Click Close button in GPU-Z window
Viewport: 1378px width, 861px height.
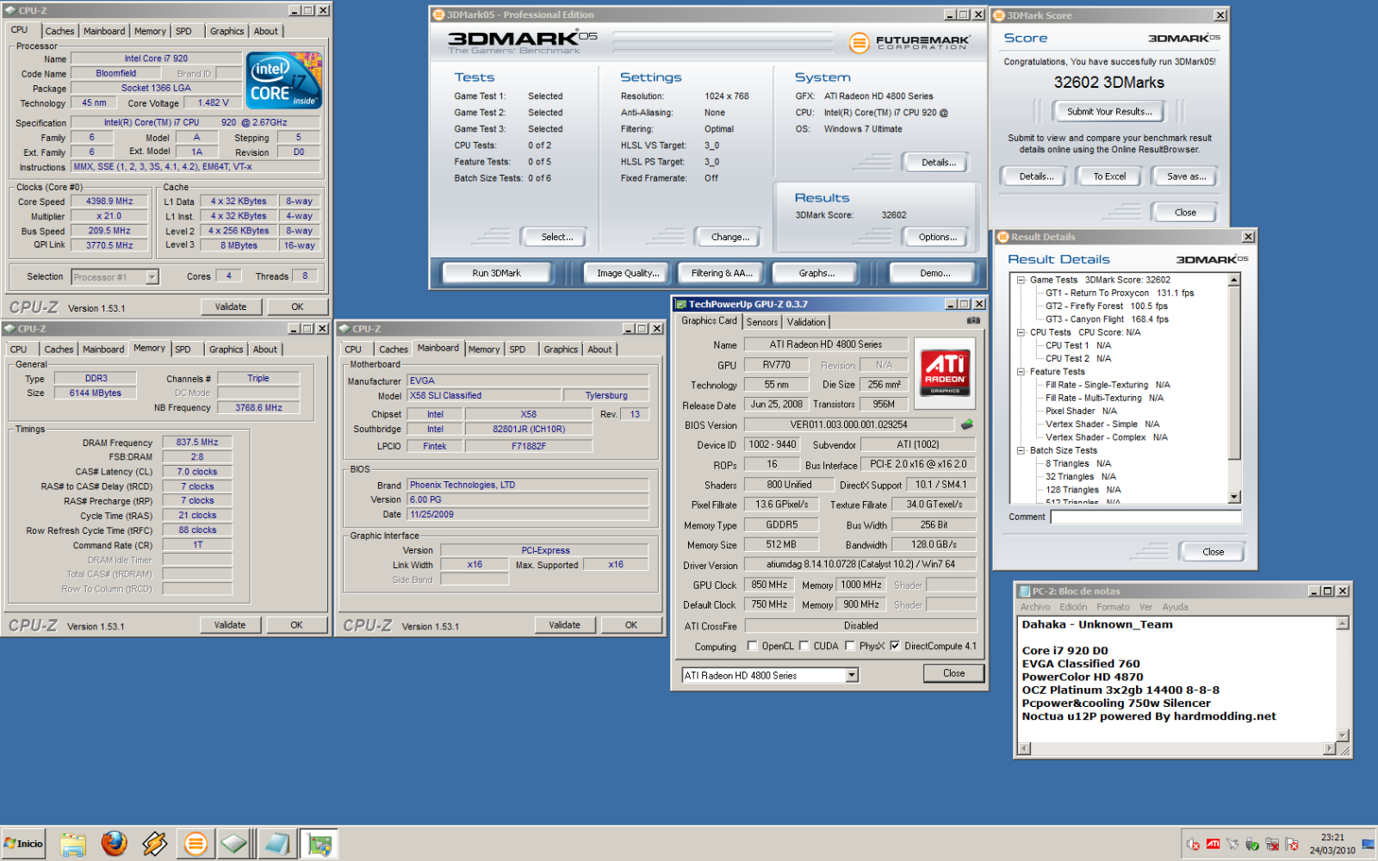coord(953,673)
